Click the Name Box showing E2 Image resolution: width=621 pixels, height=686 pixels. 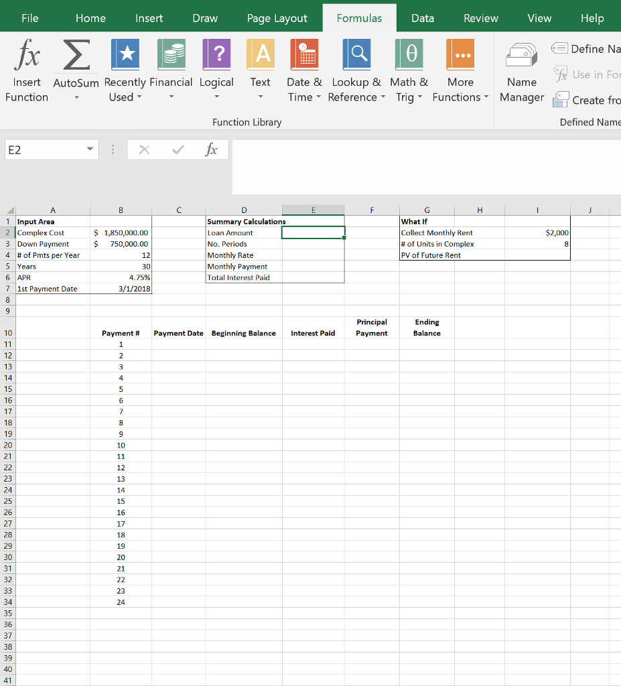(x=47, y=149)
